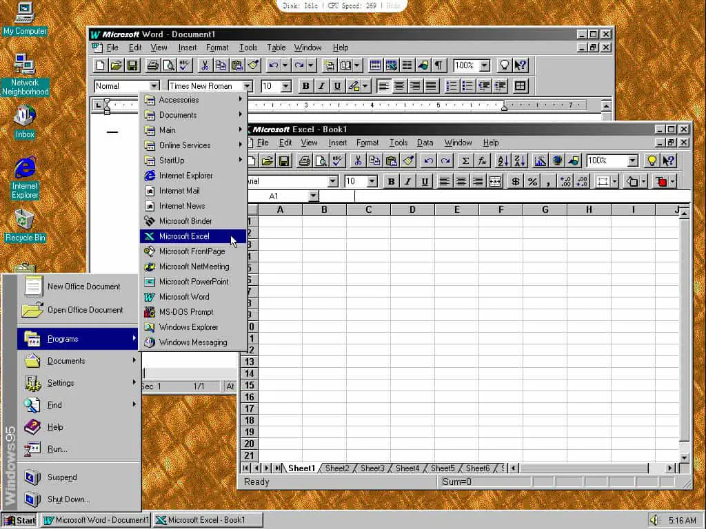Screen dimensions: 706x529
Task: Click Excel's Currency Style dollar icon
Action: click(x=515, y=181)
